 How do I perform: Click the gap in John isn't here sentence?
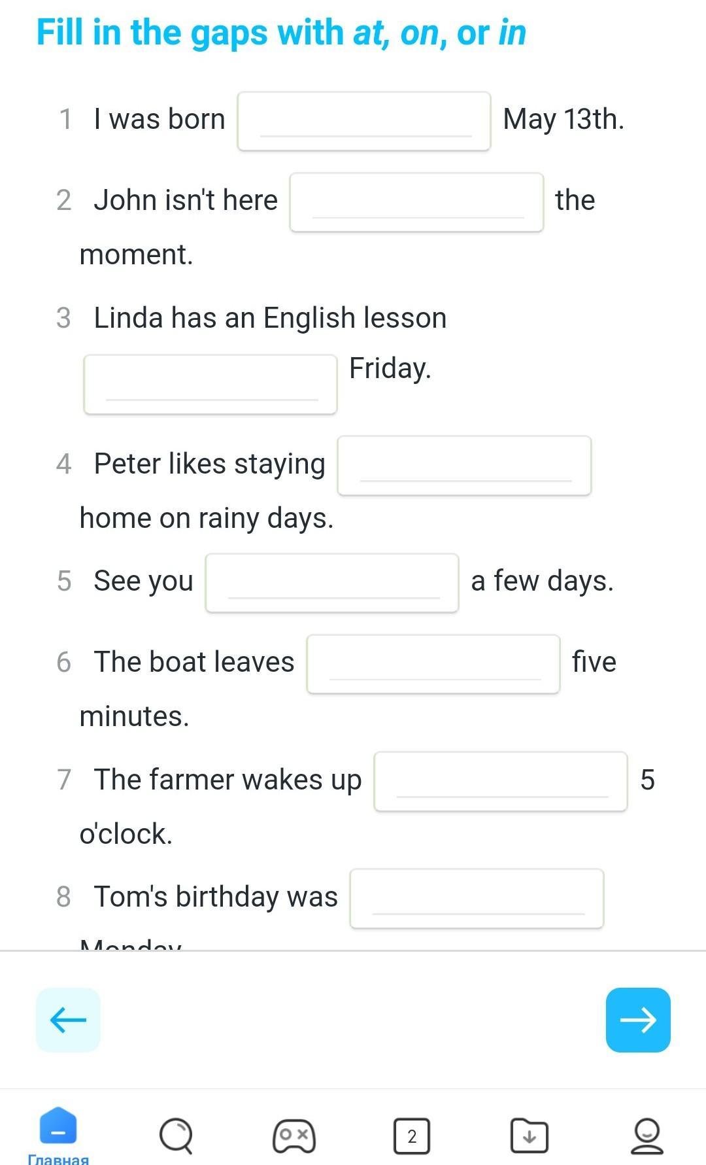point(416,202)
